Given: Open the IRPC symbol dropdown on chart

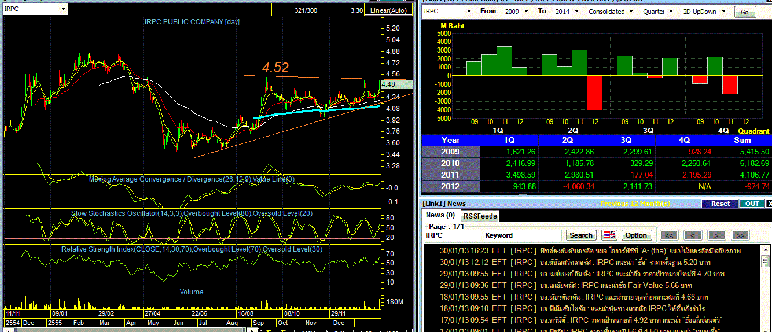Looking at the screenshot, I should (x=63, y=9).
